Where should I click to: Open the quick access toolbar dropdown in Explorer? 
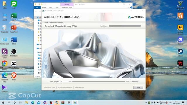44,4
